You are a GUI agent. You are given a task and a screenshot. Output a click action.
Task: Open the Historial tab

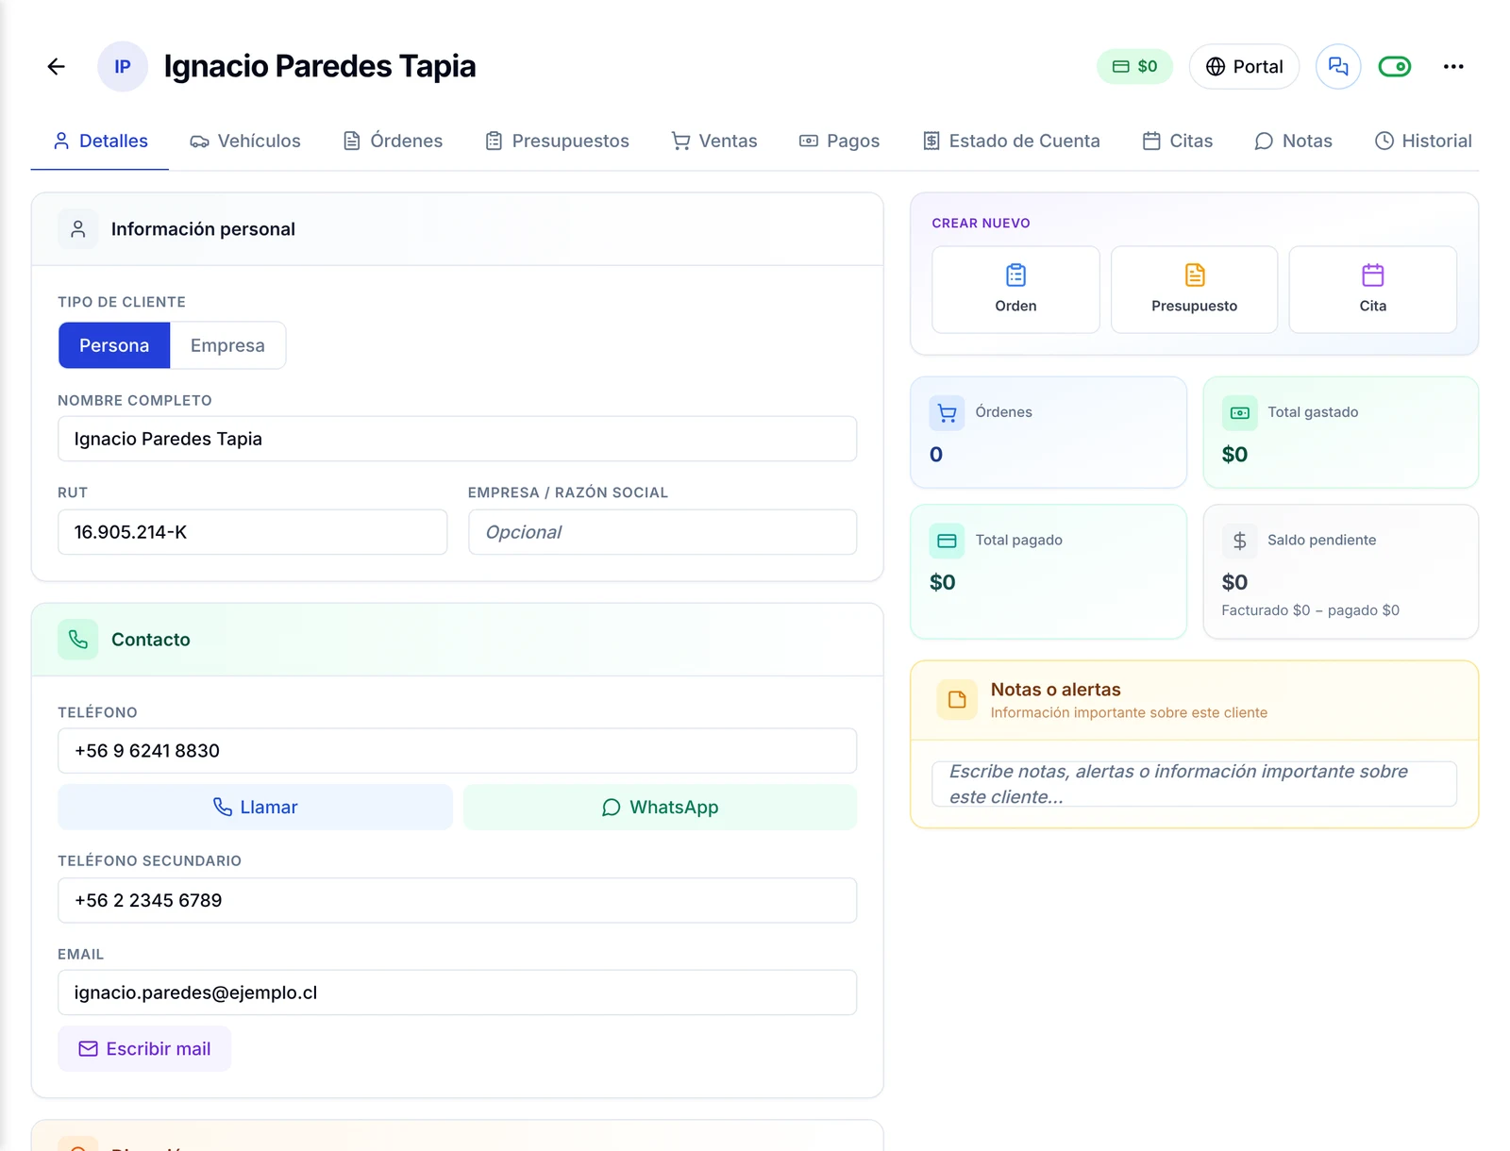(x=1423, y=141)
